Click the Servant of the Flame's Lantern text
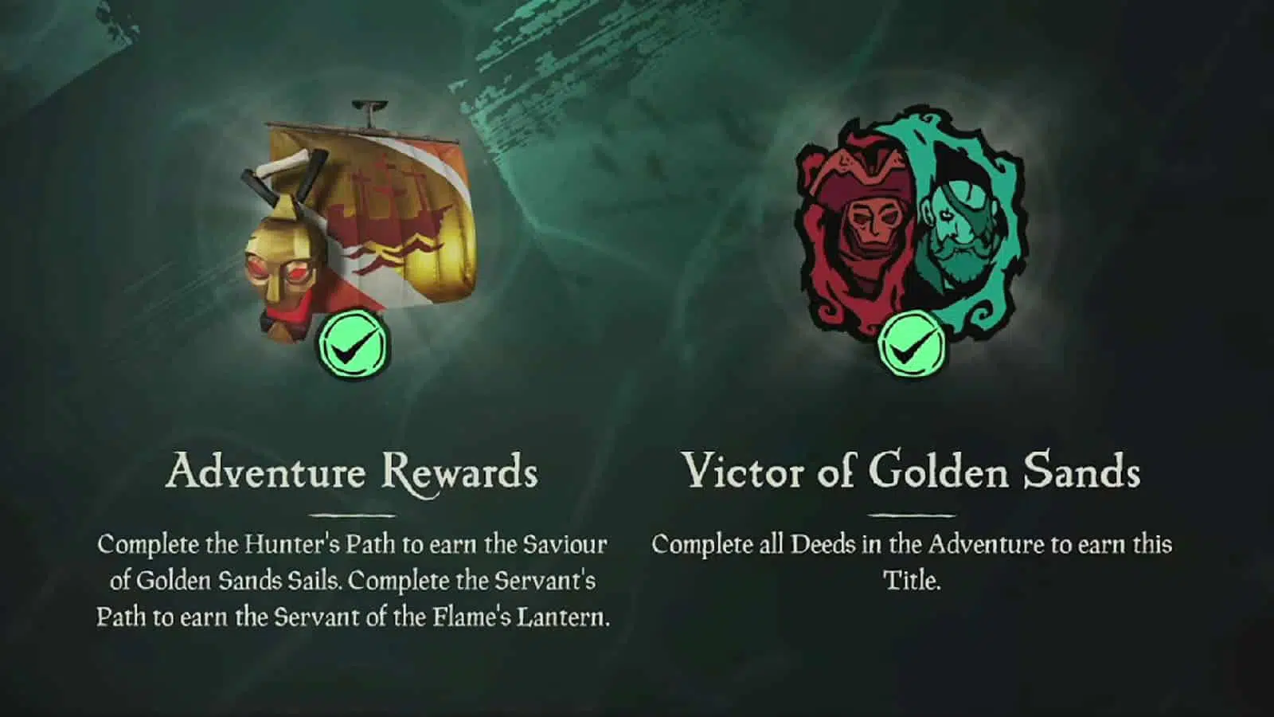1274x717 pixels. (442, 617)
